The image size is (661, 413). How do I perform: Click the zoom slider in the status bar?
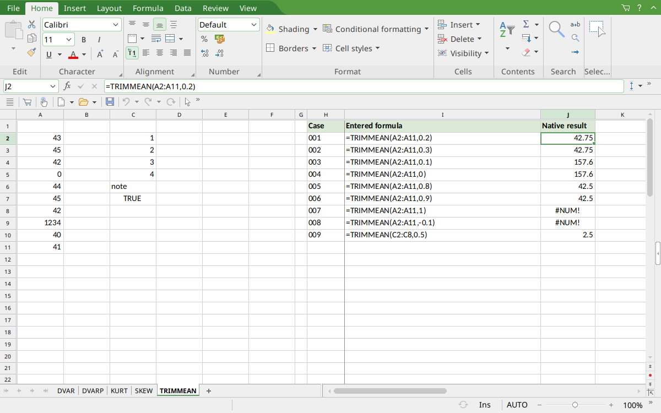pyautogui.click(x=575, y=405)
